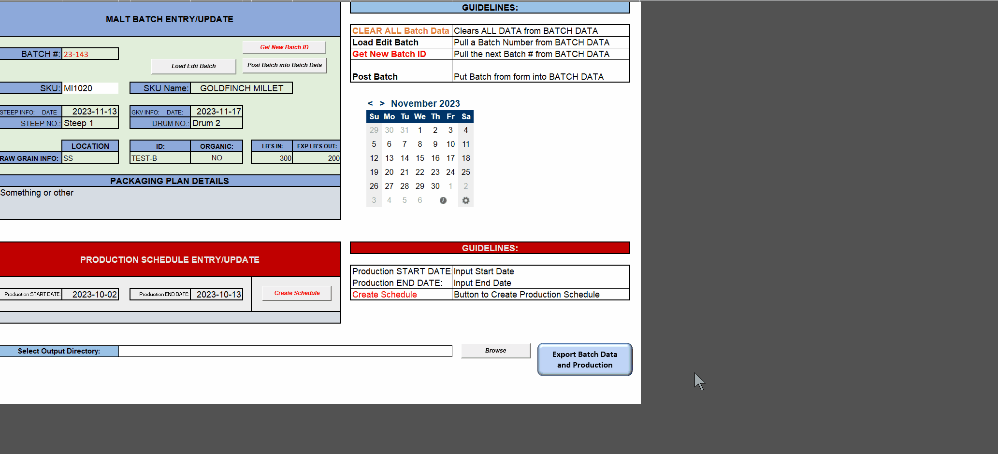Click the SKU field containing MI1020

tap(90, 88)
